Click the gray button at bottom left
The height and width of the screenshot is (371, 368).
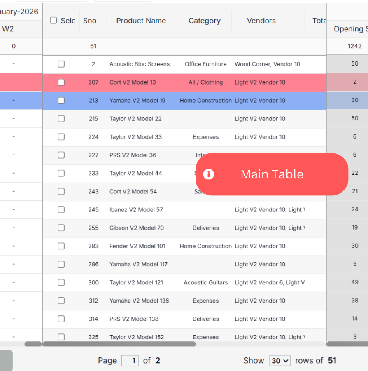tap(6, 360)
